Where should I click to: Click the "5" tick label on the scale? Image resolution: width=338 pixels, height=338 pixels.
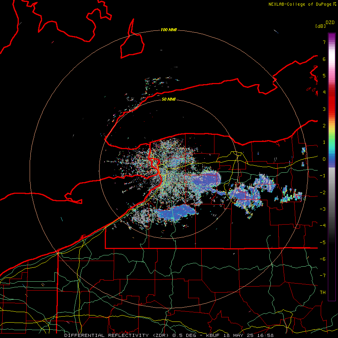pos(324,75)
